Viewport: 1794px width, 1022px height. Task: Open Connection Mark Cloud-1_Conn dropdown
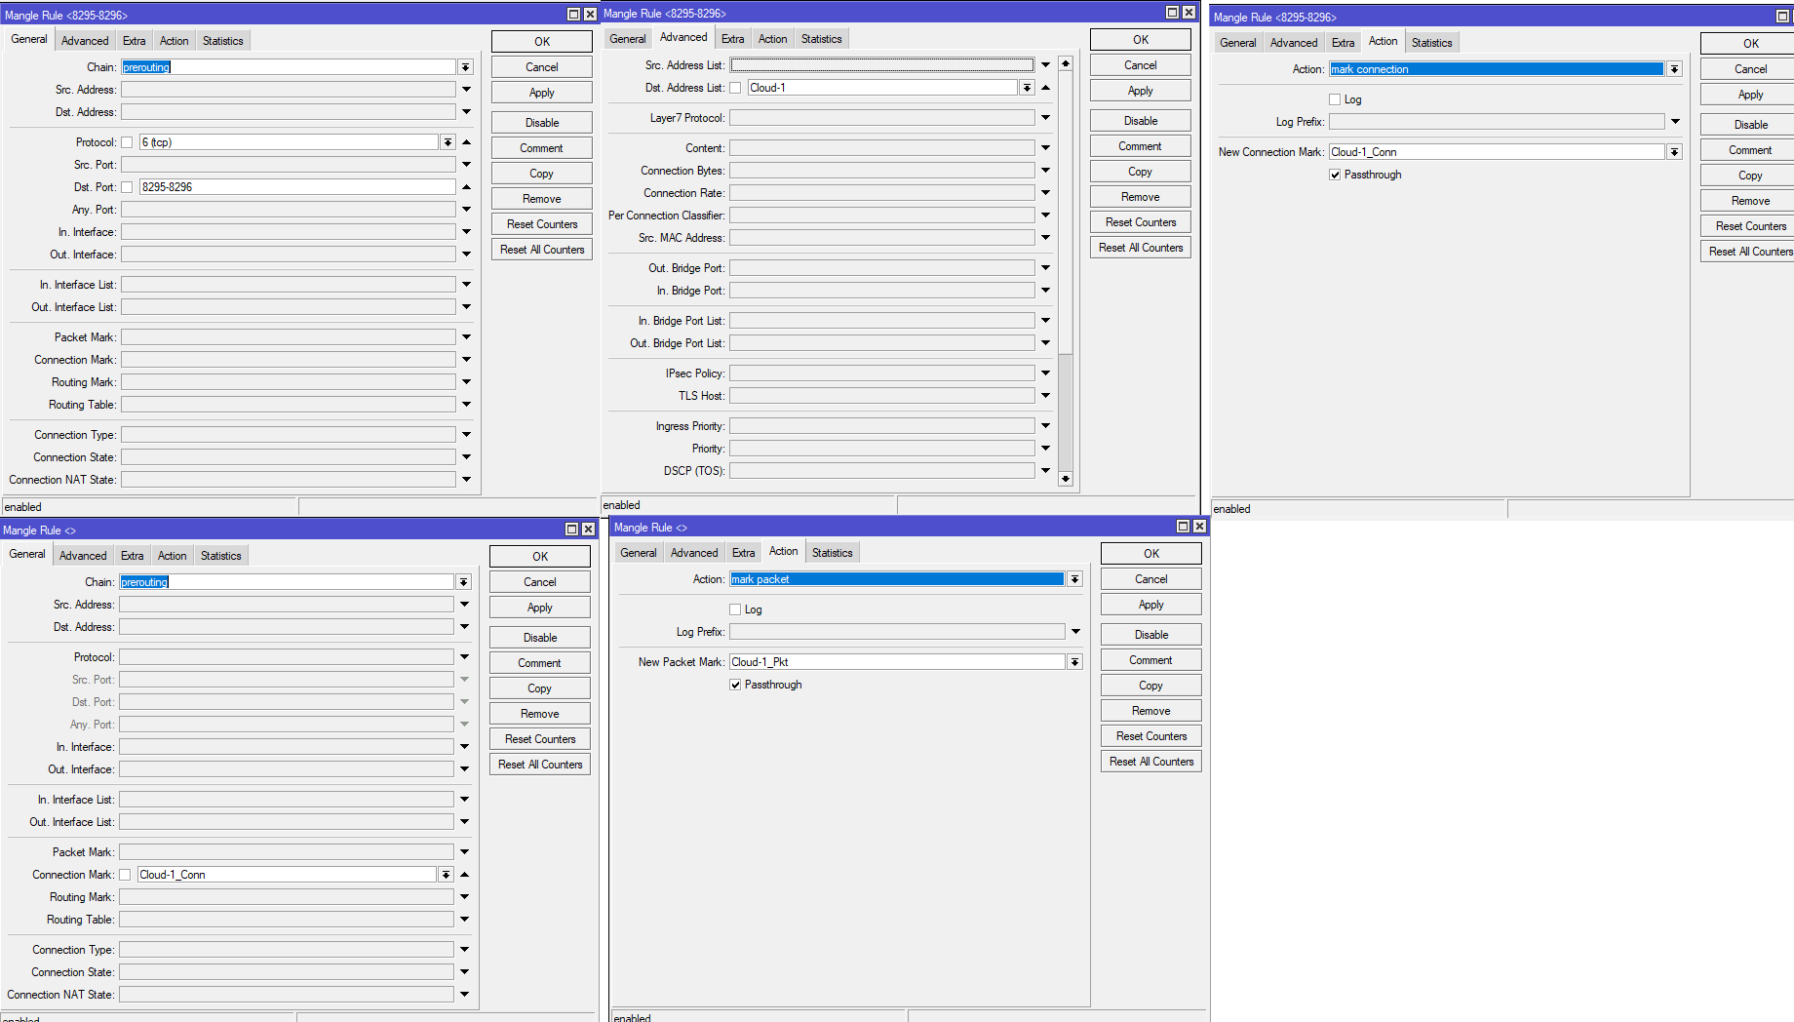[446, 875]
